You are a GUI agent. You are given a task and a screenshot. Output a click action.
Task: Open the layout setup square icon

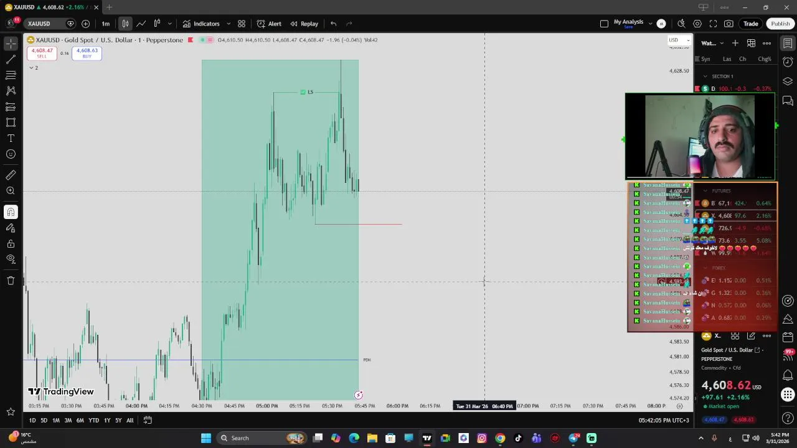[x=604, y=24]
